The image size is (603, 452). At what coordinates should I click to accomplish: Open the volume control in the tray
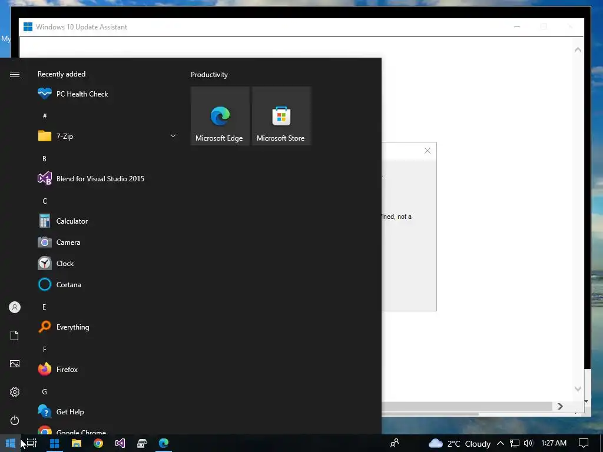528,443
